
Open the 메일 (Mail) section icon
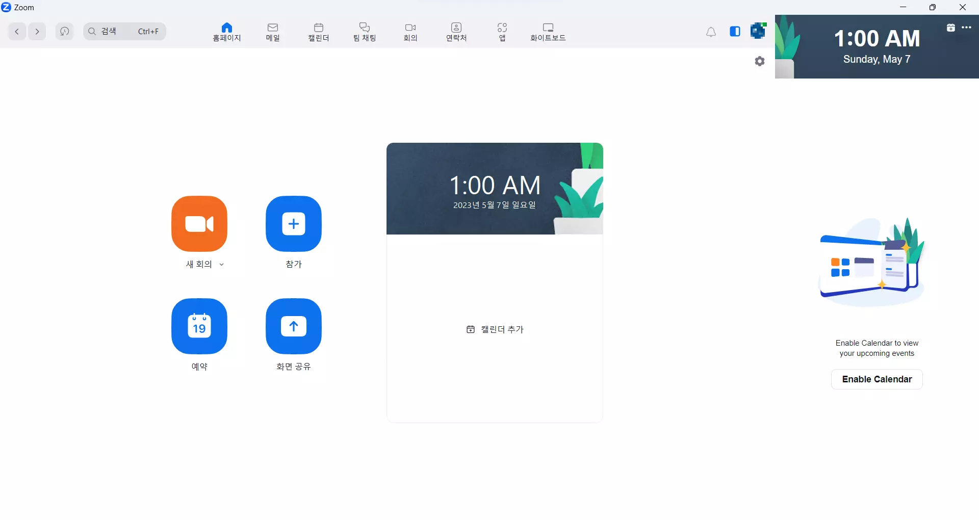273,31
